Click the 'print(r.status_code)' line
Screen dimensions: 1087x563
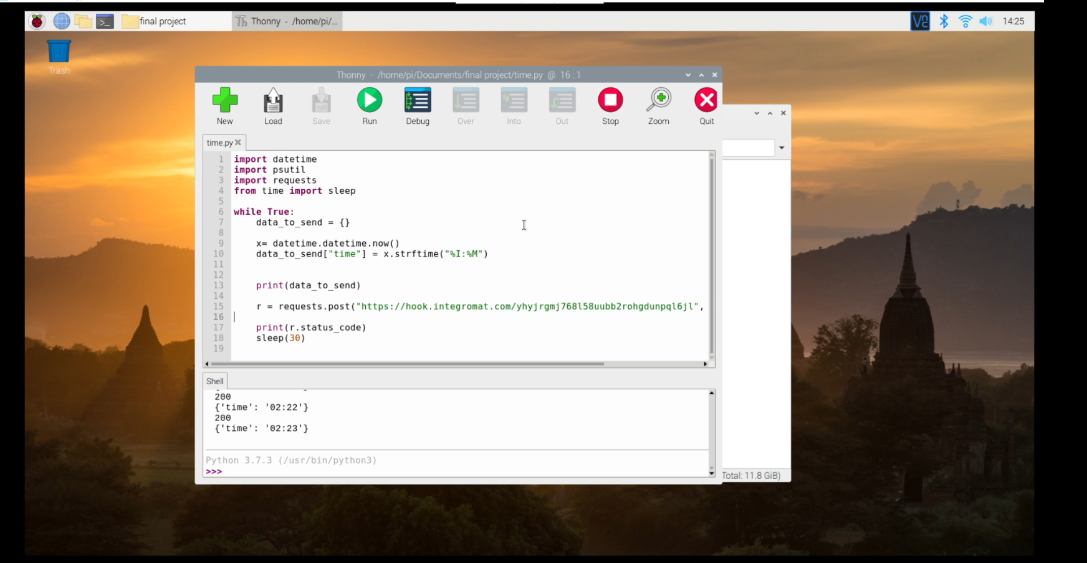tap(311, 328)
